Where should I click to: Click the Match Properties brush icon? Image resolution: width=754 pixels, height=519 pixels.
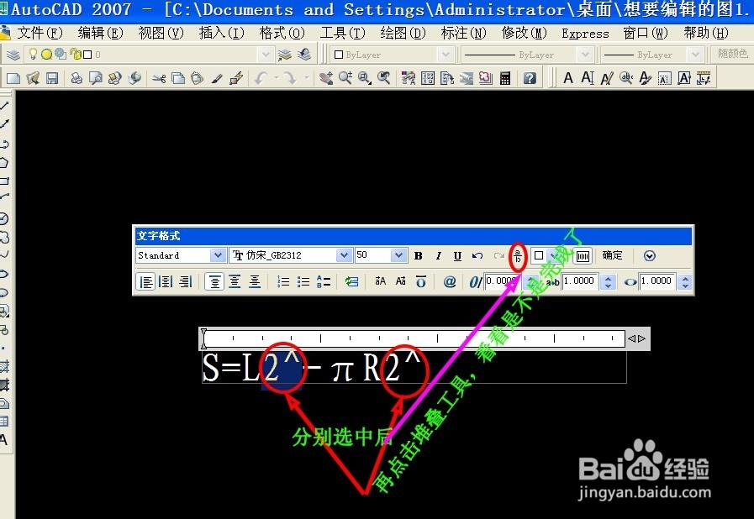217,78
